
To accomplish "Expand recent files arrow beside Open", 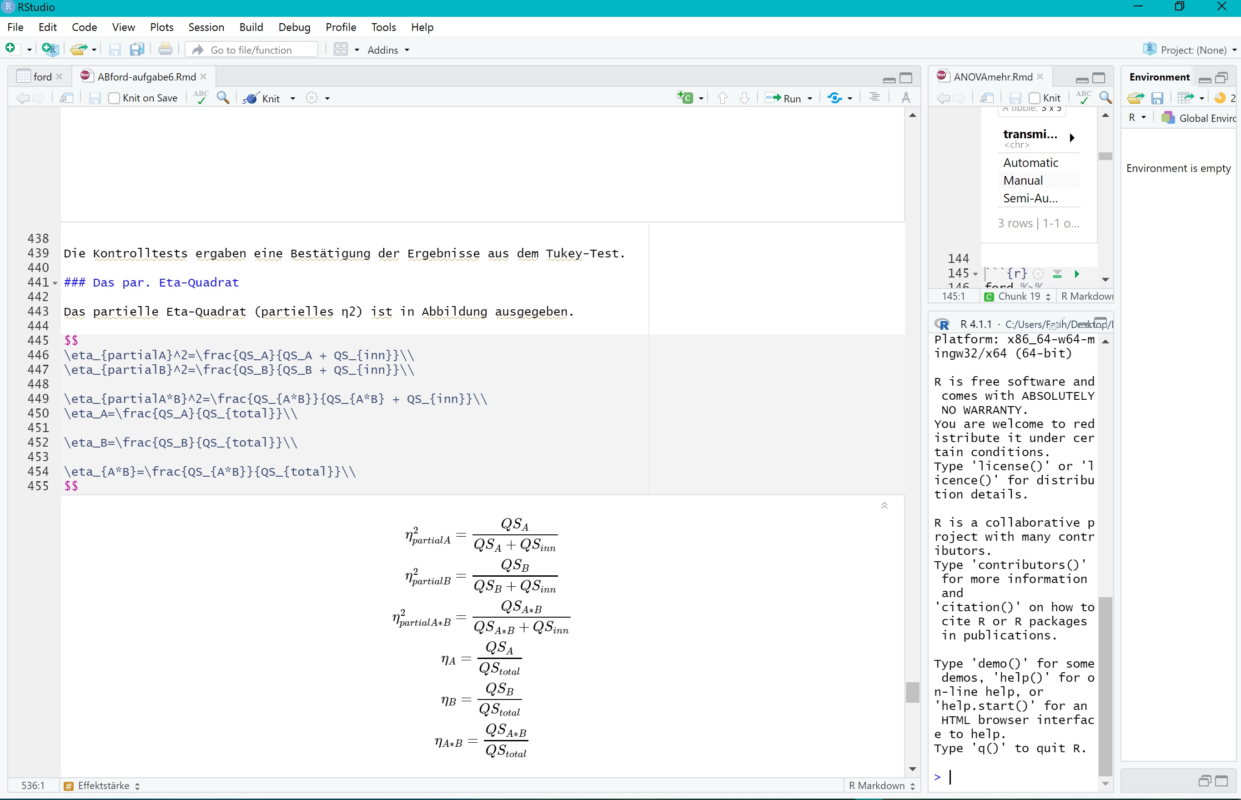I will pos(94,50).
